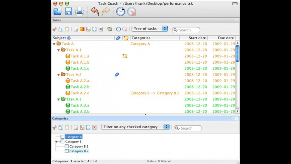The height and width of the screenshot is (164, 291).
Task: Collapse Task A.1 subtree
Action: (59, 50)
